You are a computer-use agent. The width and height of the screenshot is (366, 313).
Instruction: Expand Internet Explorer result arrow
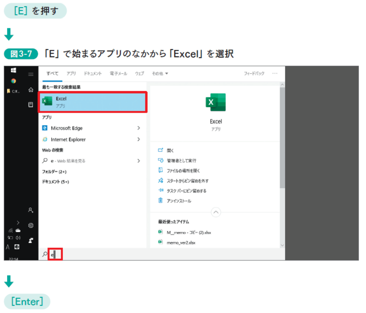coord(139,140)
